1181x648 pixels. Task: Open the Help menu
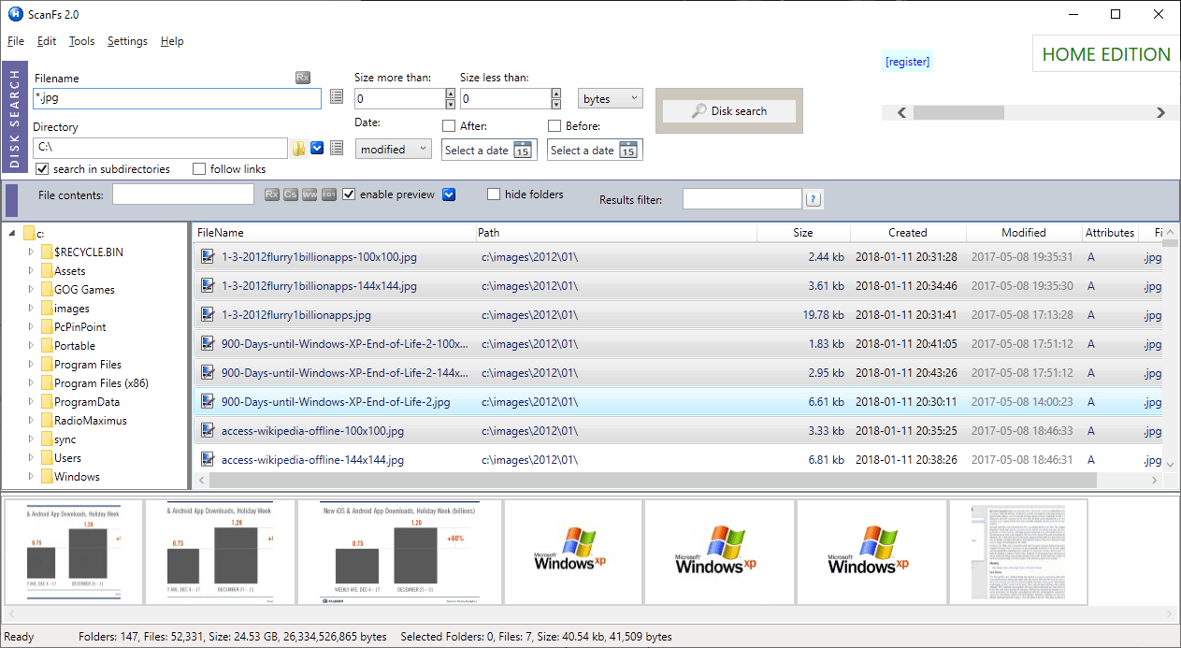pos(172,41)
